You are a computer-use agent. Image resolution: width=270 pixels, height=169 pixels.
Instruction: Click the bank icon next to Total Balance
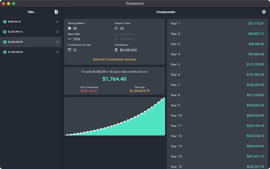point(116,50)
